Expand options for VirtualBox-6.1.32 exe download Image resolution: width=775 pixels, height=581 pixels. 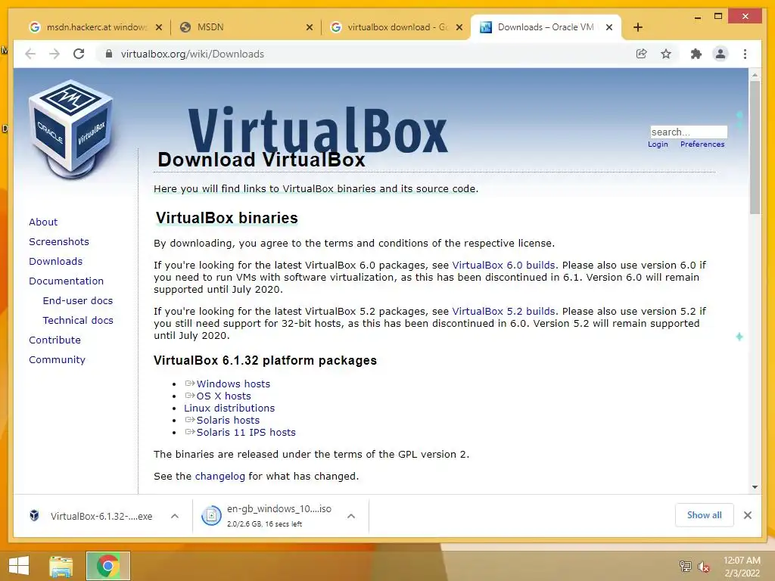(175, 516)
